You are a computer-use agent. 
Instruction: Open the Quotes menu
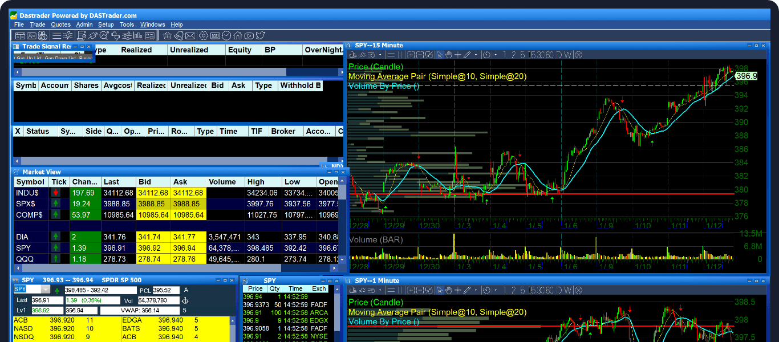tap(60, 25)
